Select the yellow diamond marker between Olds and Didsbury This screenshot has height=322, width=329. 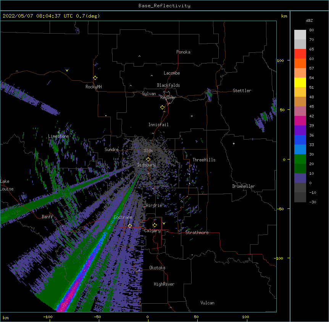(x=148, y=159)
